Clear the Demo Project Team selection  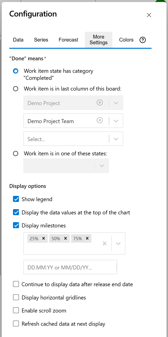click(x=100, y=121)
